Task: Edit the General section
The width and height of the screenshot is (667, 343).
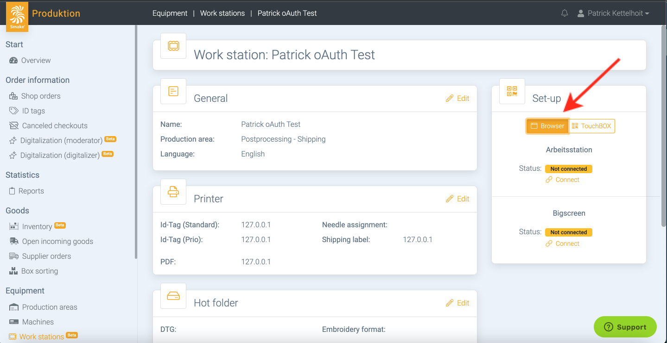Action: (457, 99)
